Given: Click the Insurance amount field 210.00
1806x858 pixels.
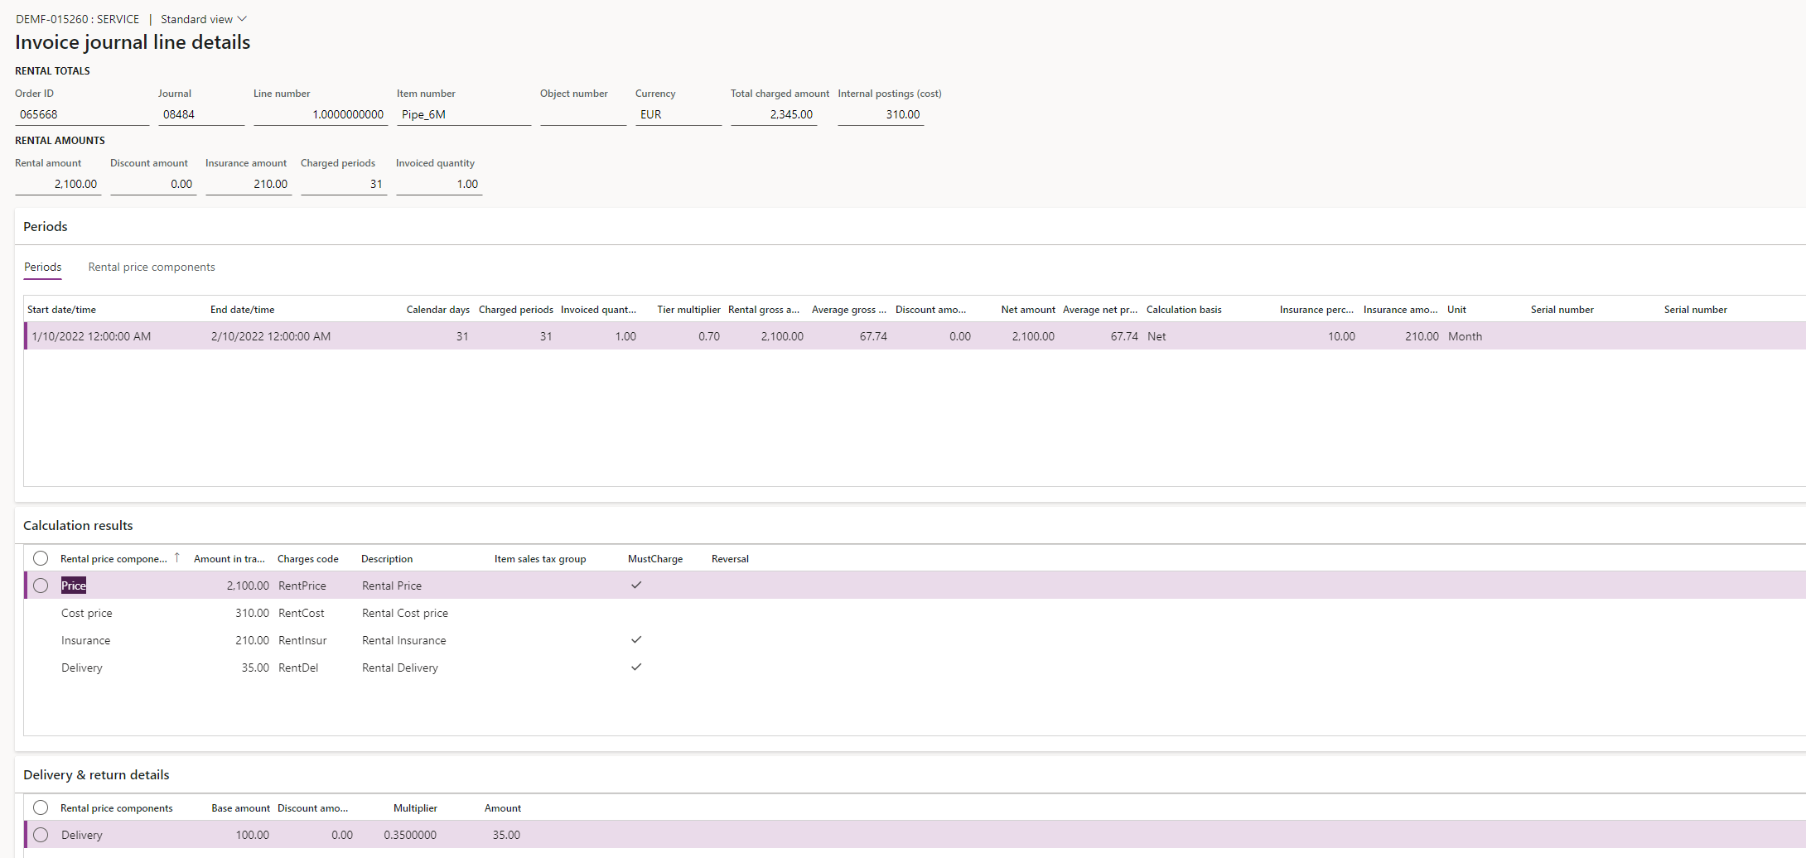Looking at the screenshot, I should click(x=249, y=184).
